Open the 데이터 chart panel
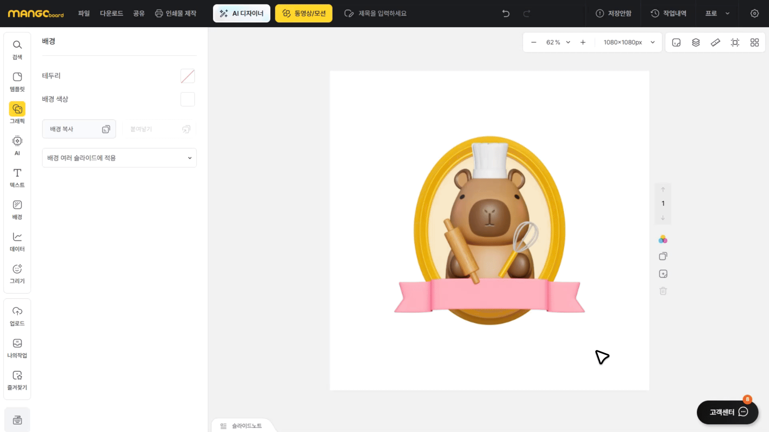Viewport: 769px width, 432px height. point(17,241)
